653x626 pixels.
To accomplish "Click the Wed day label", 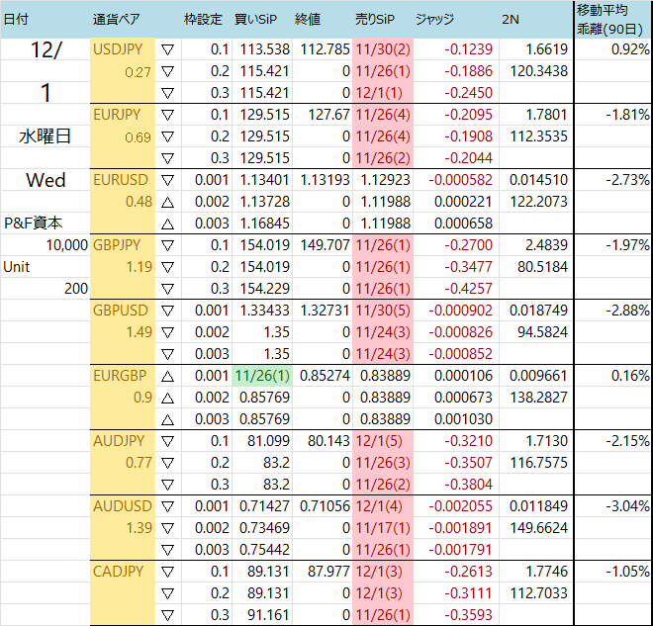I will 46,180.
